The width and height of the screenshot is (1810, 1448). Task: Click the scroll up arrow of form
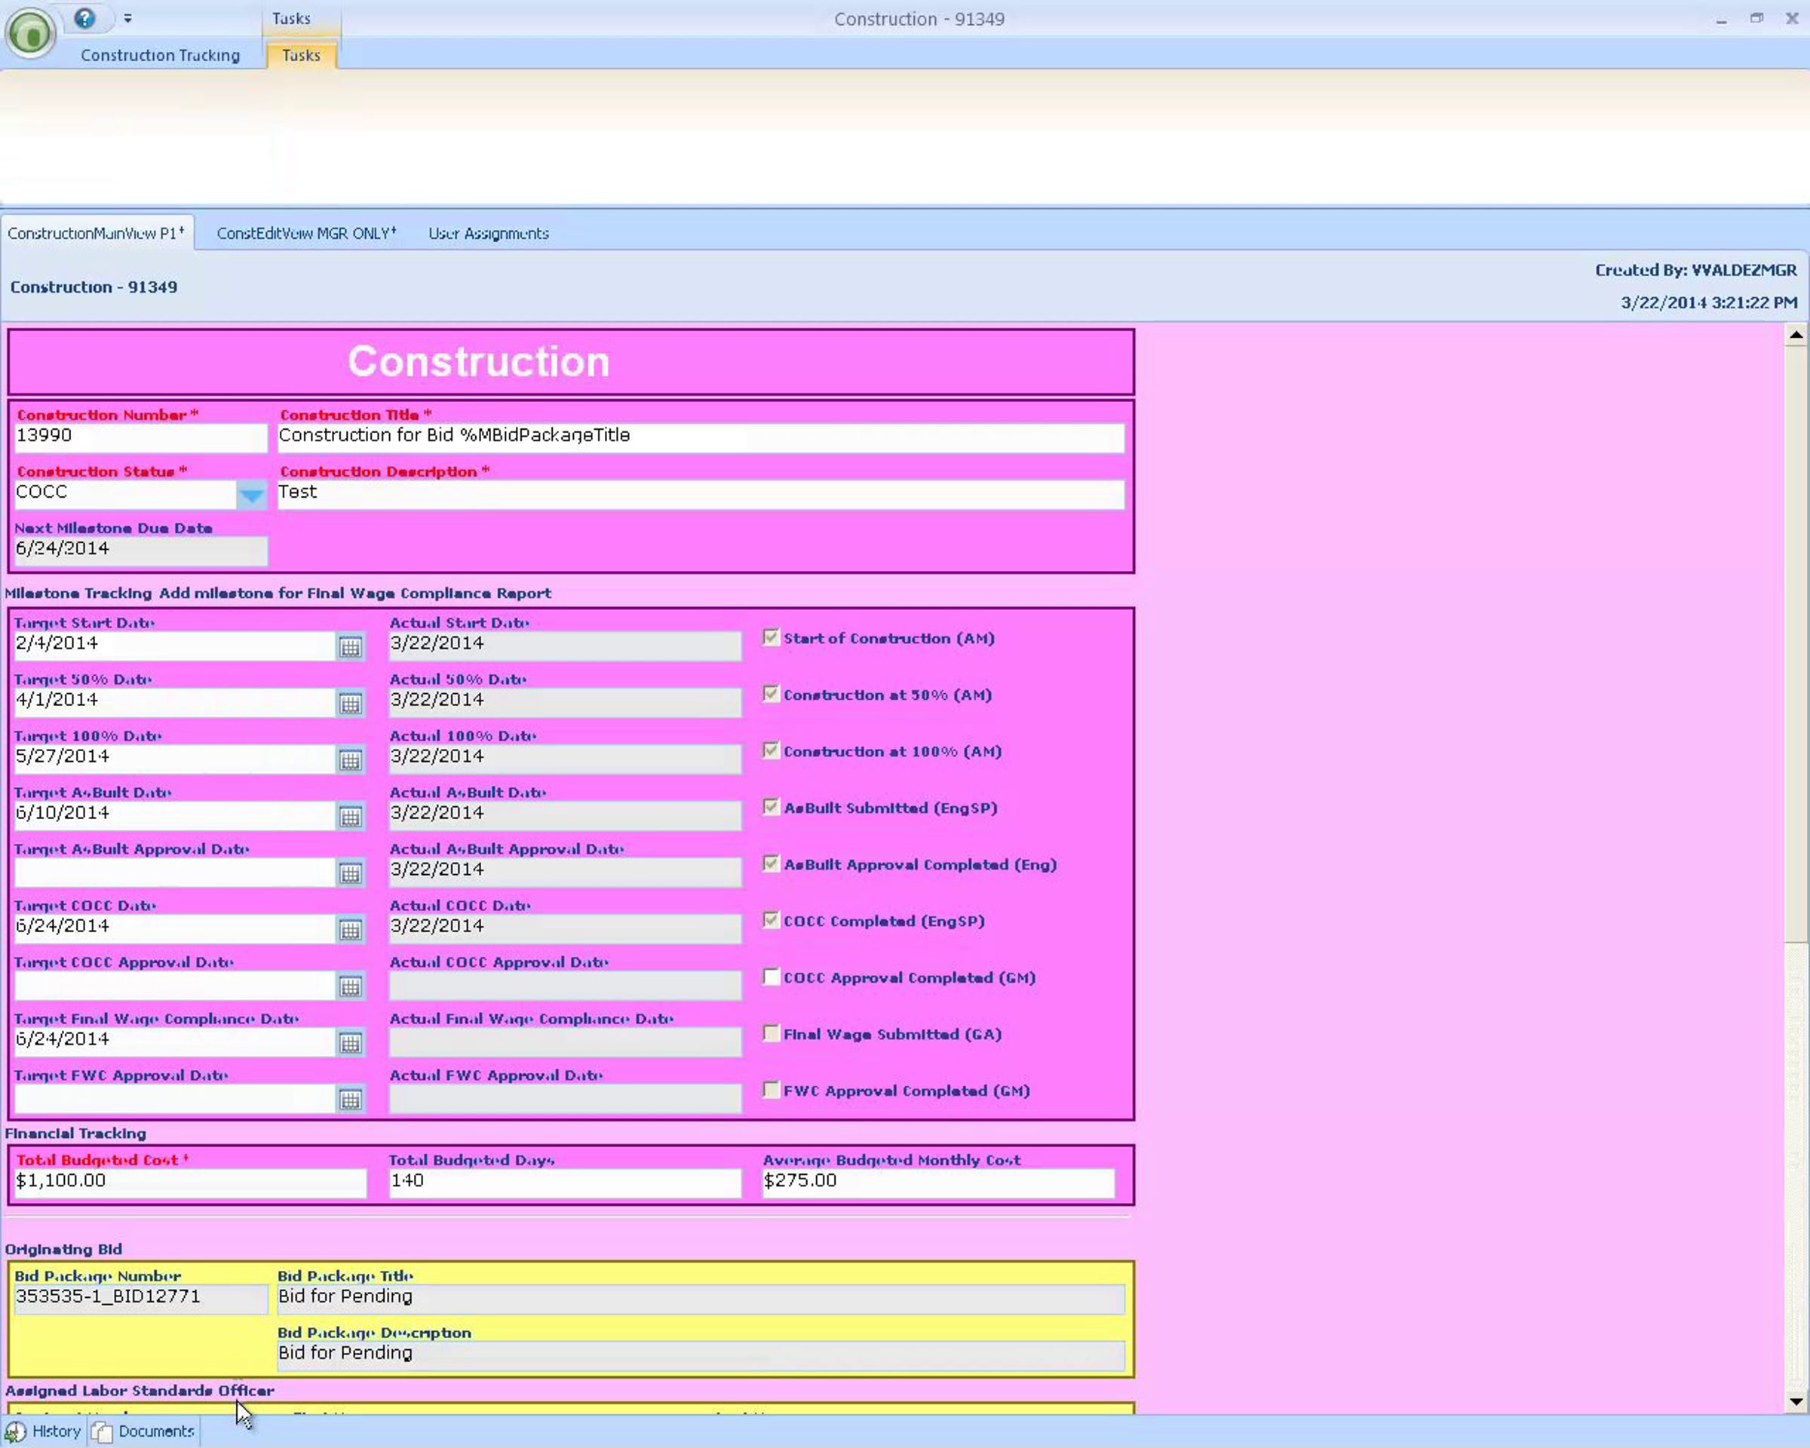click(1795, 335)
